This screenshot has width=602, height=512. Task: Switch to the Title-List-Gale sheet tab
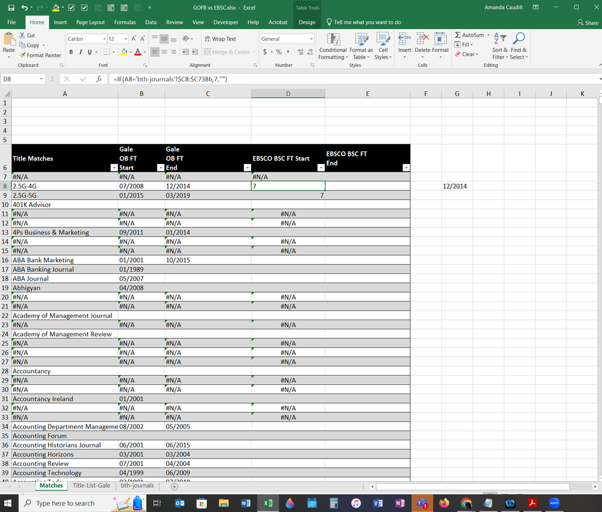[x=92, y=485]
